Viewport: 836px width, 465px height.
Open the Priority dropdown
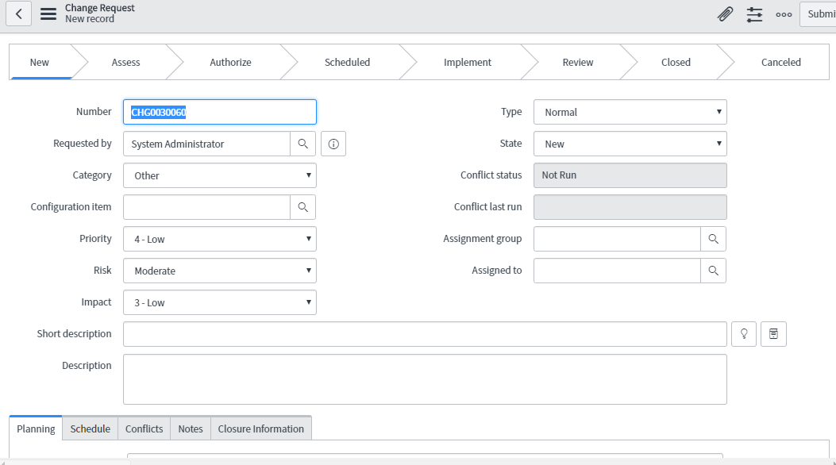click(220, 239)
